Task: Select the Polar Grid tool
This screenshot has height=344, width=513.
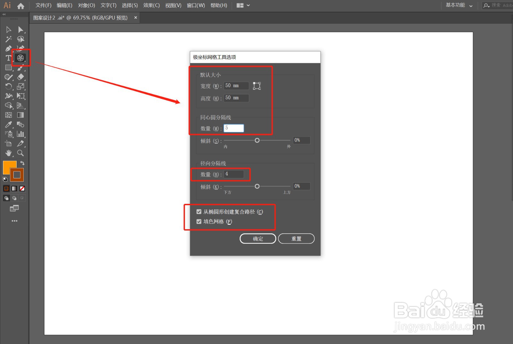Action: pos(21,58)
